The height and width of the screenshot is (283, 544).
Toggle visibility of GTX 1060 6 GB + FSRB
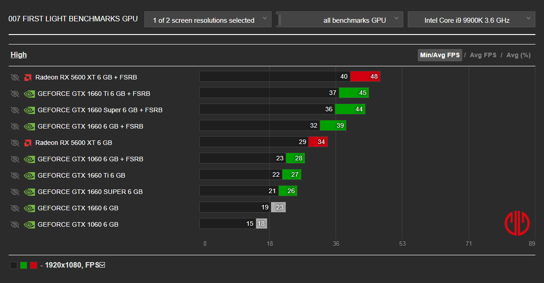[15, 159]
